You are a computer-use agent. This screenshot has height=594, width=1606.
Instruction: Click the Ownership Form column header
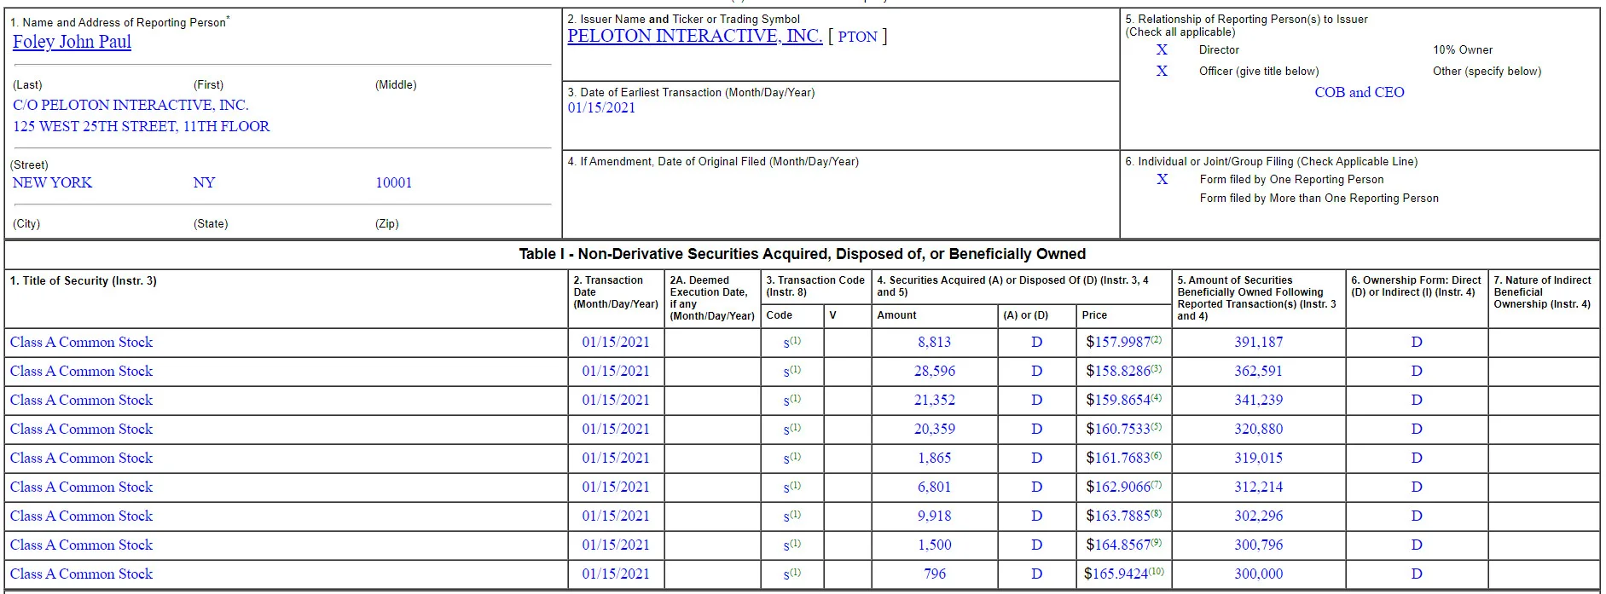1416,285
